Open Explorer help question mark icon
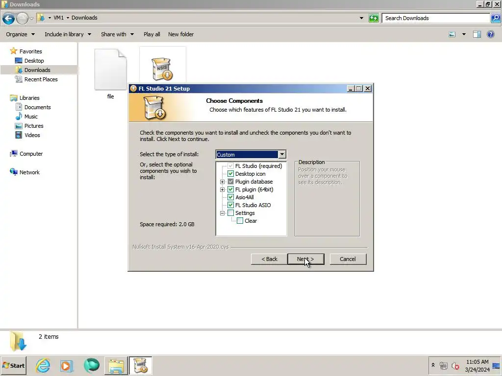 pos(490,34)
